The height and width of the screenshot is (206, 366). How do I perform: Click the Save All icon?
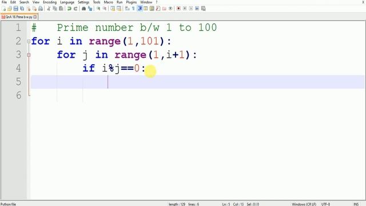(x=22, y=9)
